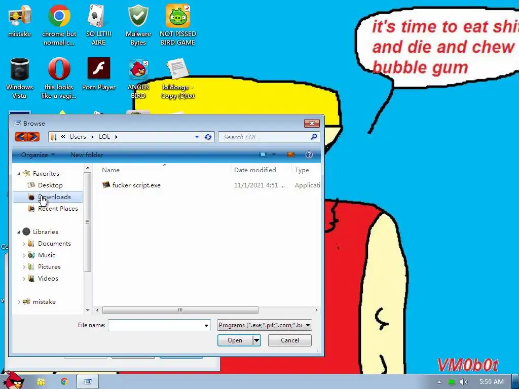Click the horizontal scrollbar thumb in file list
519x389 pixels.
pyautogui.click(x=180, y=310)
